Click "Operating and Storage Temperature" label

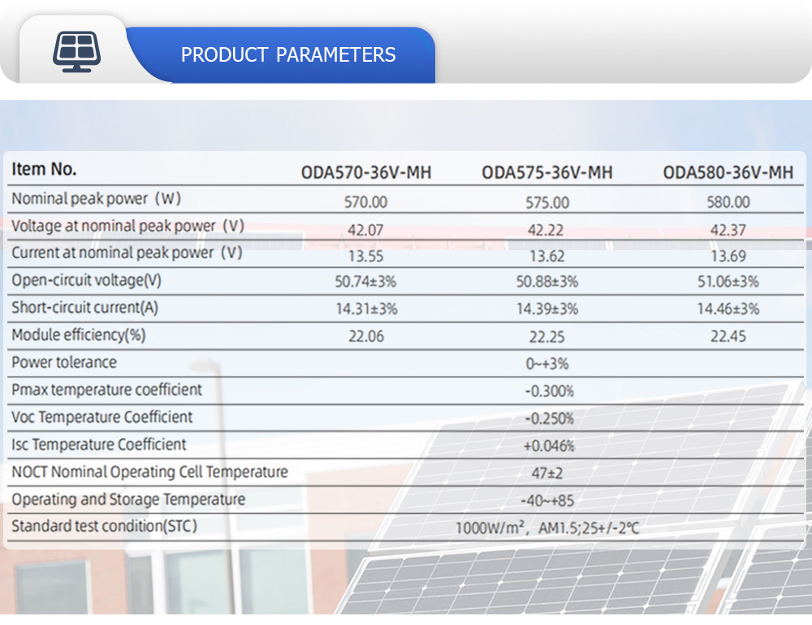tap(128, 499)
